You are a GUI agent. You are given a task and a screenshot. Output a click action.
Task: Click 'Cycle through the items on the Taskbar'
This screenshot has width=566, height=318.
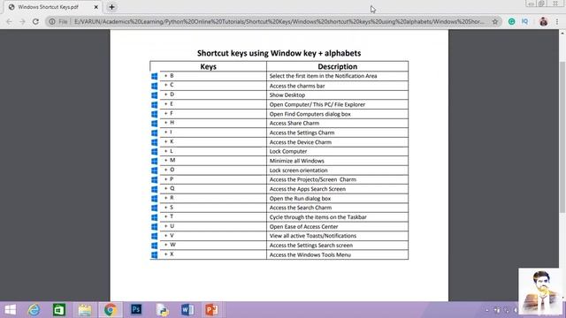coord(318,217)
